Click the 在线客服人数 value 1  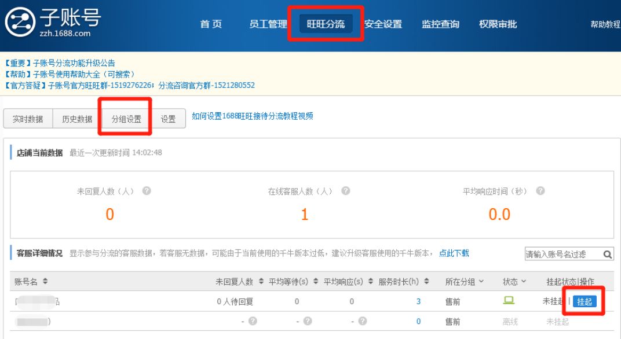point(305,215)
